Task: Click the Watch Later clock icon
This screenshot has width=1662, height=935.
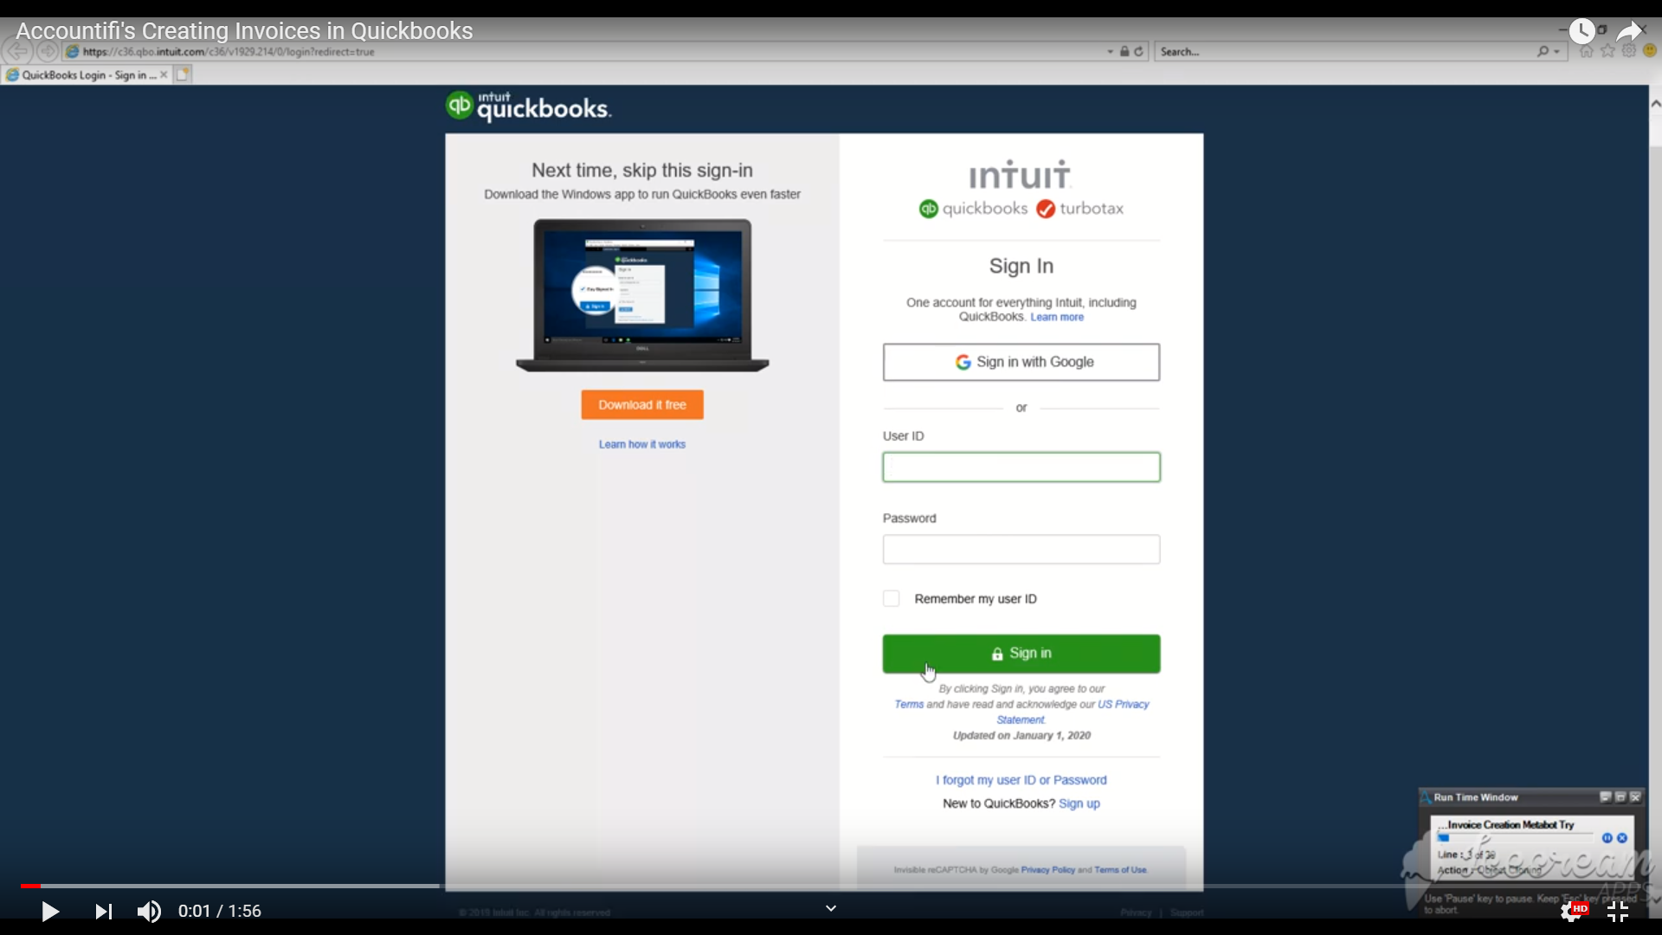Action: click(1581, 31)
